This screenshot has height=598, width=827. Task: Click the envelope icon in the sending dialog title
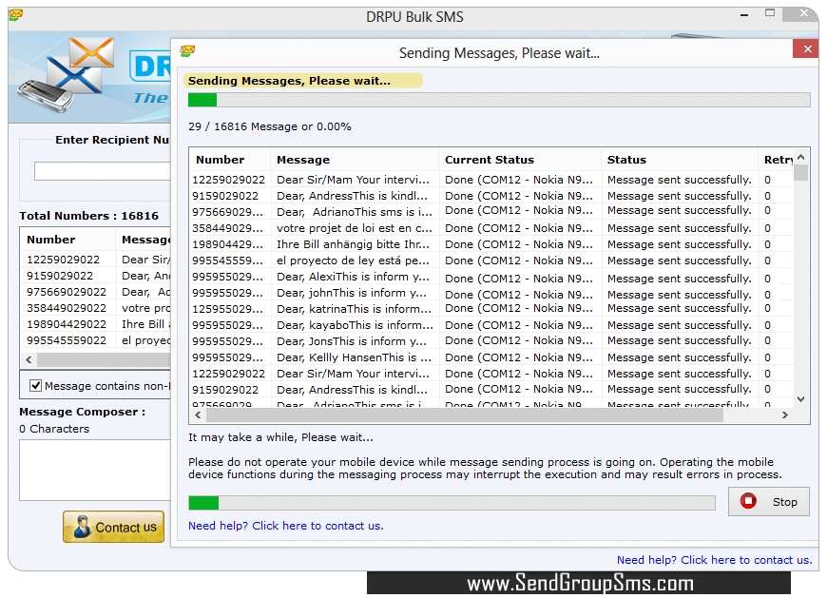tap(187, 51)
